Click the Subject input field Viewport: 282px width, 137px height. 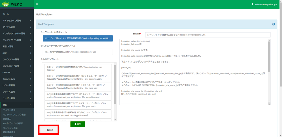(208, 35)
